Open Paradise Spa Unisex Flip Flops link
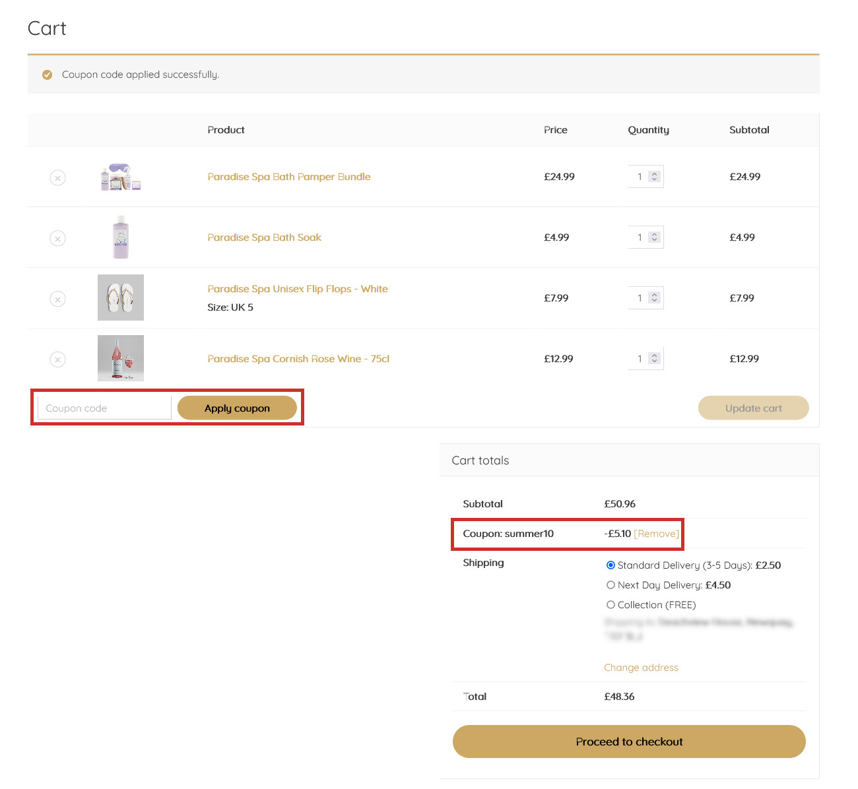The image size is (858, 789). [x=298, y=289]
